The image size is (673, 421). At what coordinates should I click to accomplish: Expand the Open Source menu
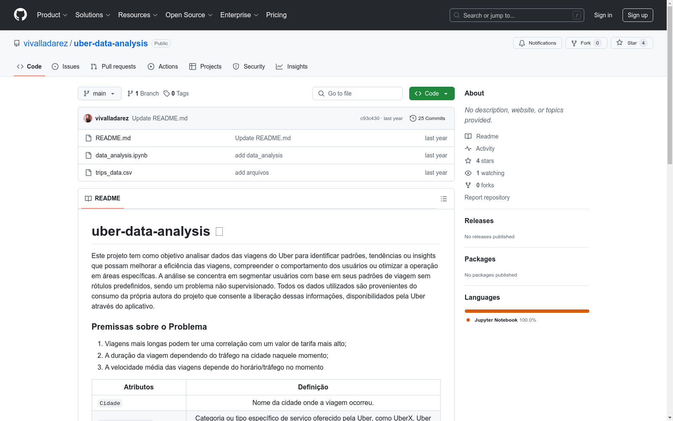pyautogui.click(x=189, y=15)
